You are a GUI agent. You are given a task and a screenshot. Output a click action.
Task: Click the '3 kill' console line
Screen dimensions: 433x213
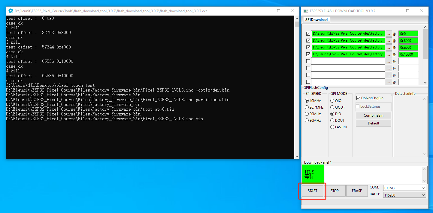(x=13, y=42)
